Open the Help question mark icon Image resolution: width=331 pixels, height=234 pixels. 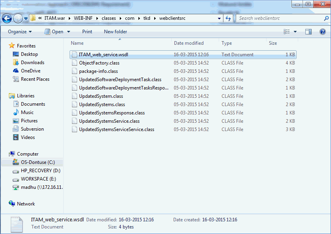click(323, 32)
